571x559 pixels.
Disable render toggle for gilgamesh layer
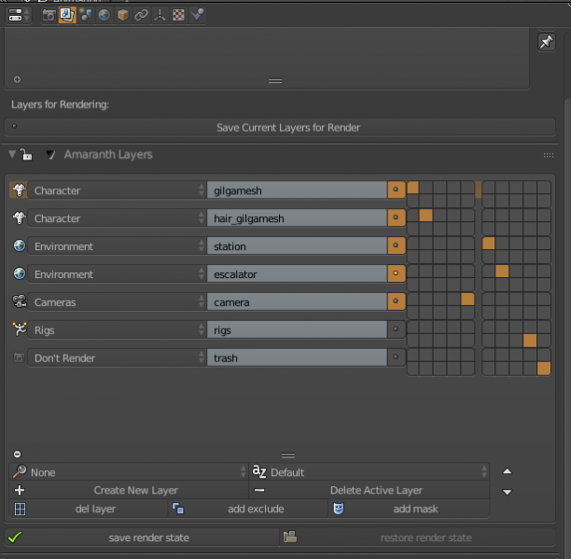(x=397, y=189)
